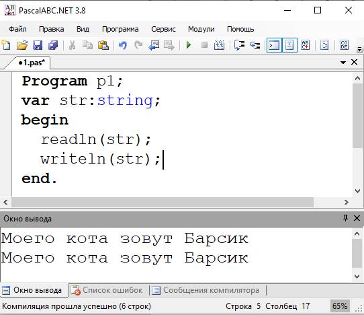364x315 pixels.
Task: Click the Paste clipboard icon
Action: 103,45
